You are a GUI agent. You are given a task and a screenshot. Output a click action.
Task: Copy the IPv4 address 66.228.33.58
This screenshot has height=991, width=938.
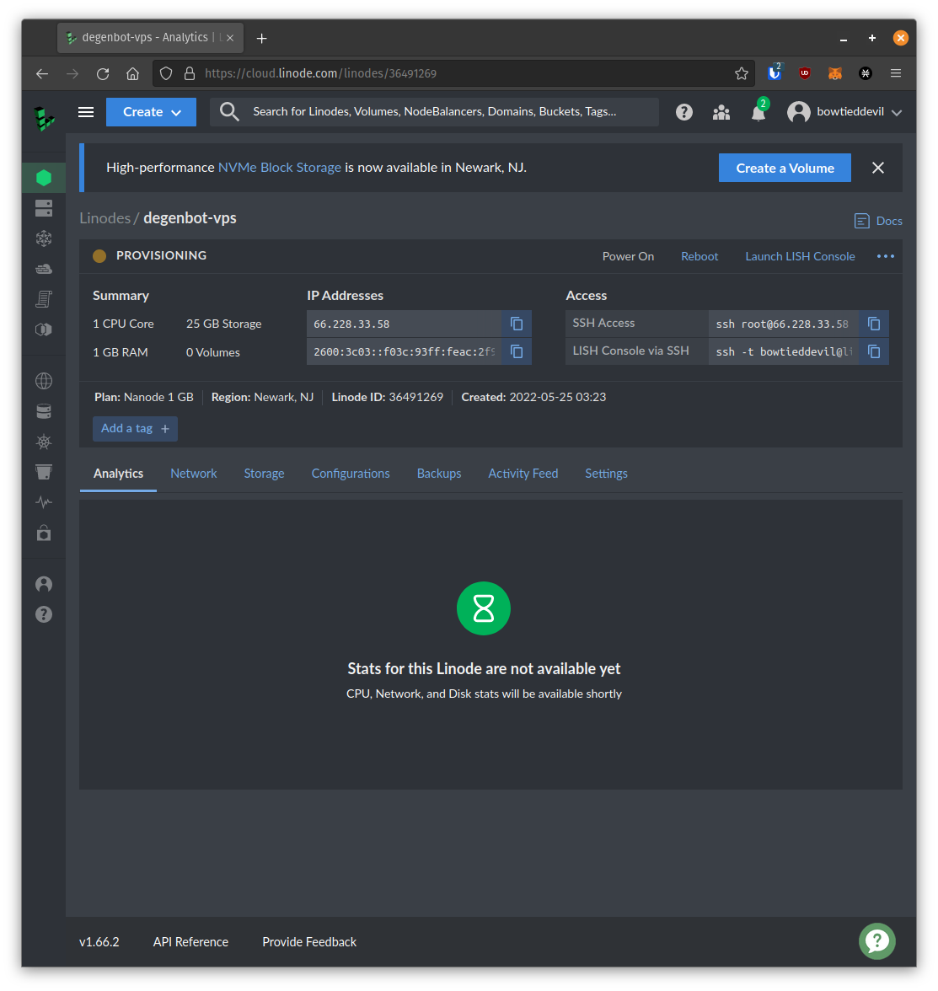tap(517, 324)
